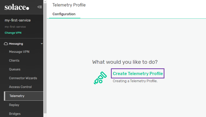Image resolution: width=206 pixels, height=117 pixels.
Task: Go to Clients in the sidebar
Action: point(14,61)
